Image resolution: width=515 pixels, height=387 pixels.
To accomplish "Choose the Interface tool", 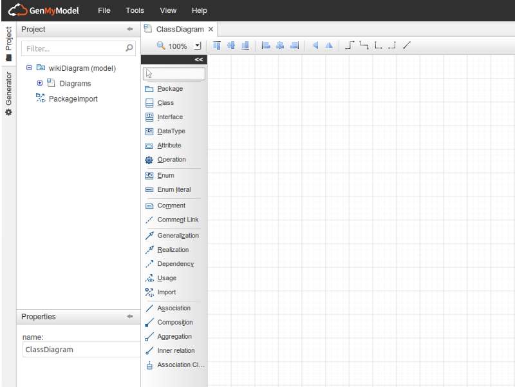I will pyautogui.click(x=169, y=117).
